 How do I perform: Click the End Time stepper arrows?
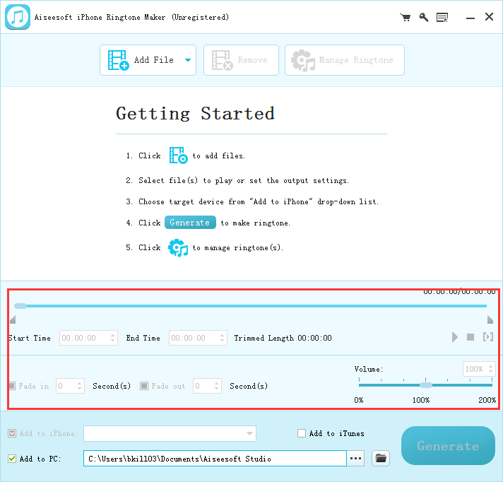(x=223, y=338)
